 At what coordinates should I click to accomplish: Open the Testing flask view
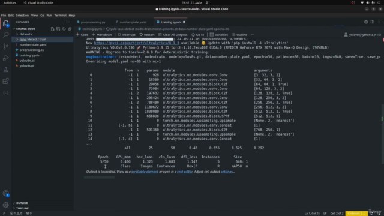coord(5,70)
